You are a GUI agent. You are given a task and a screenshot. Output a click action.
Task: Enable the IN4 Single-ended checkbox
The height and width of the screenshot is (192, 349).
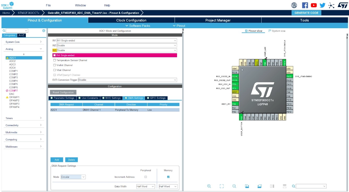[55, 55]
